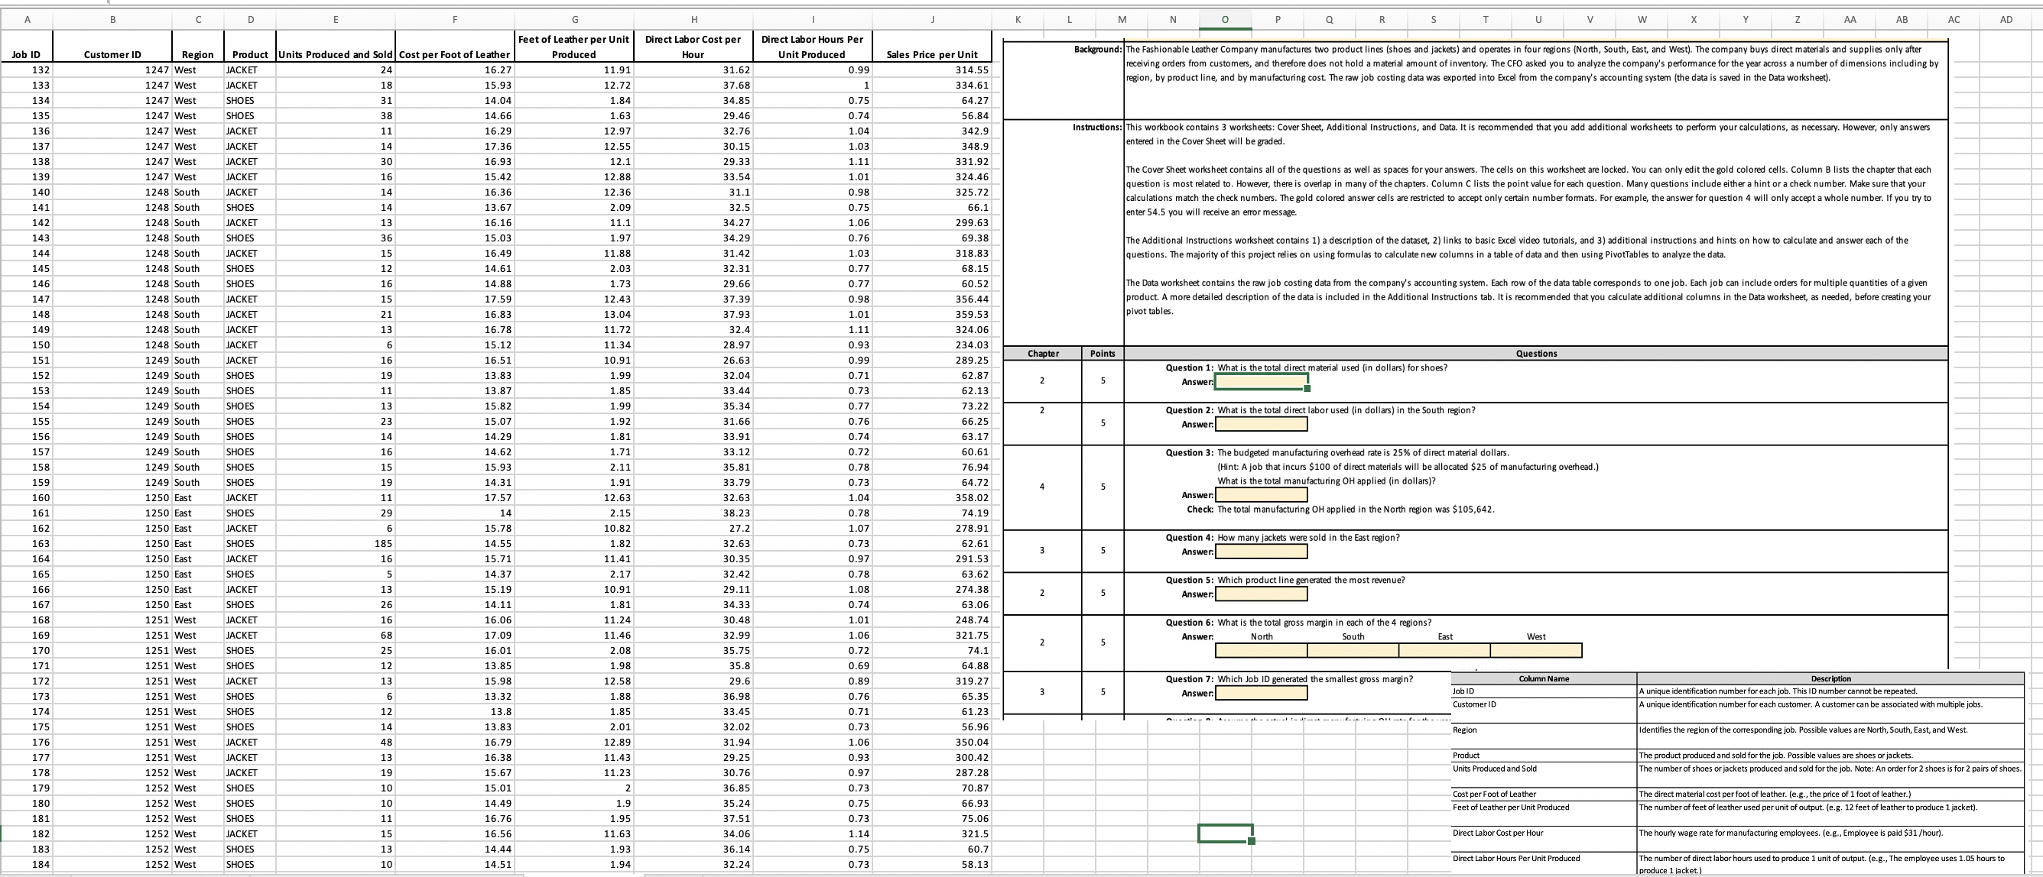This screenshot has width=2043, height=877.
Task: Click the Question 4 answer field
Action: (x=1261, y=552)
